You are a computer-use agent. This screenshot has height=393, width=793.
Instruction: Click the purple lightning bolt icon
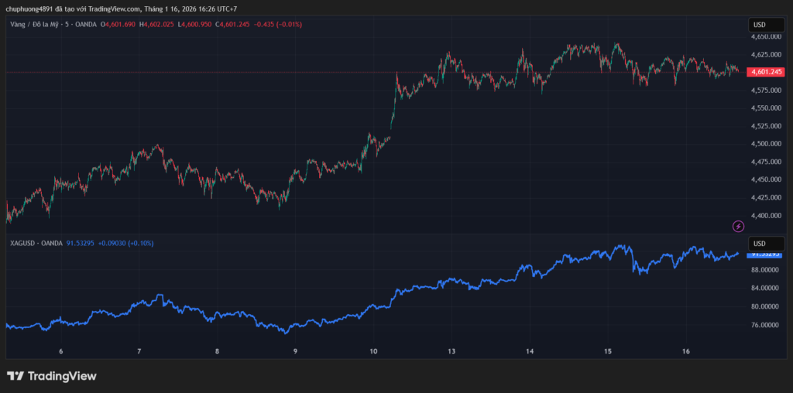(738, 226)
